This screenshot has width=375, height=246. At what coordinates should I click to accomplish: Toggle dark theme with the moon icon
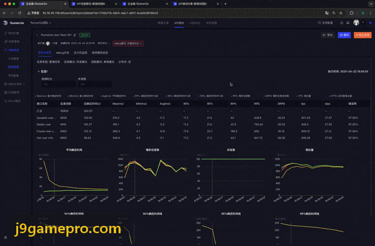371,23
